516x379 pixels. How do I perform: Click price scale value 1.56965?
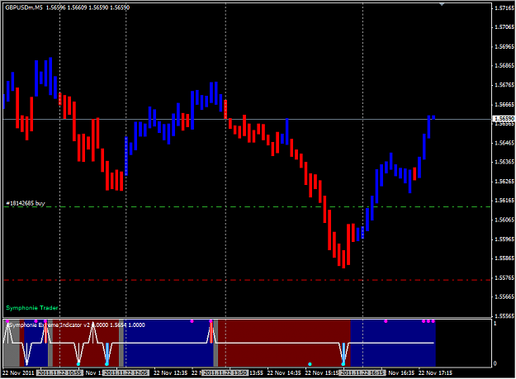pyautogui.click(x=504, y=46)
